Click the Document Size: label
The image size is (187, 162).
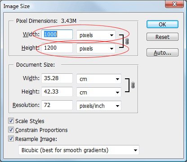pyautogui.click(x=36, y=65)
